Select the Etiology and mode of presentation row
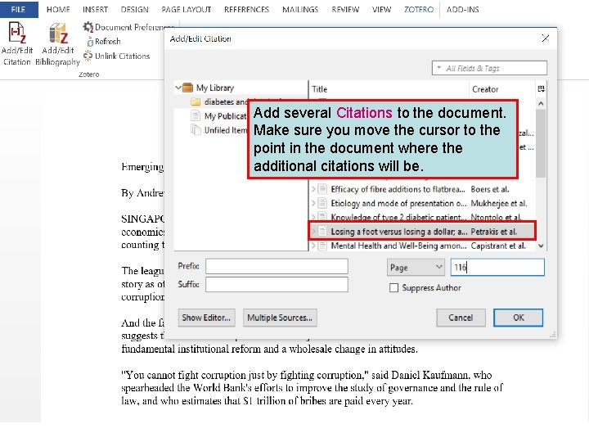This screenshot has height=442, width=589. coord(422,203)
